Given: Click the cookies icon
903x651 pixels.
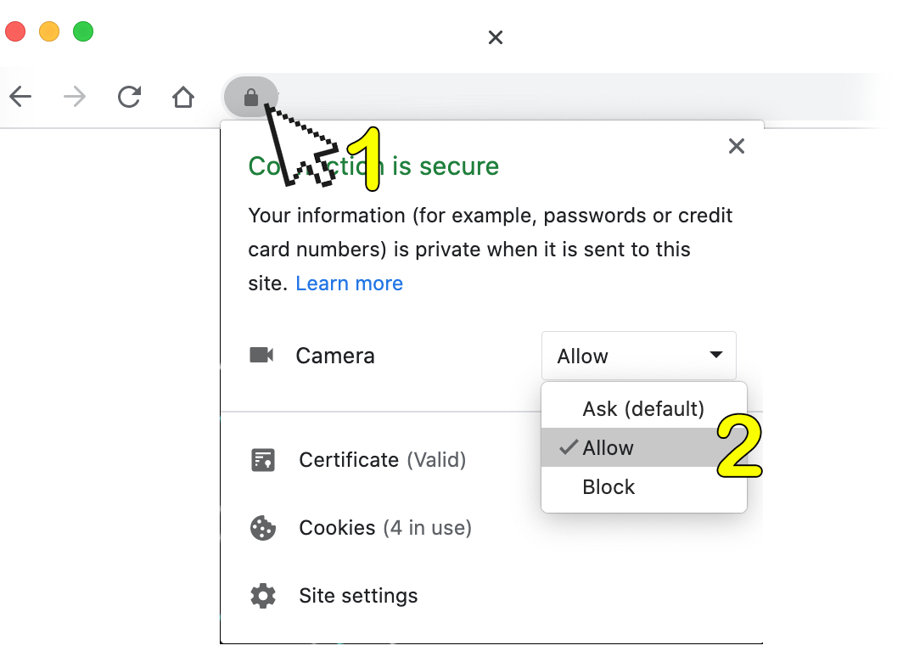Looking at the screenshot, I should [x=263, y=528].
